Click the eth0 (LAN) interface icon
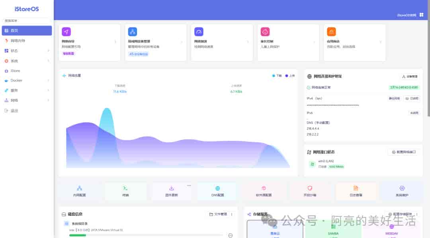 (x=312, y=164)
